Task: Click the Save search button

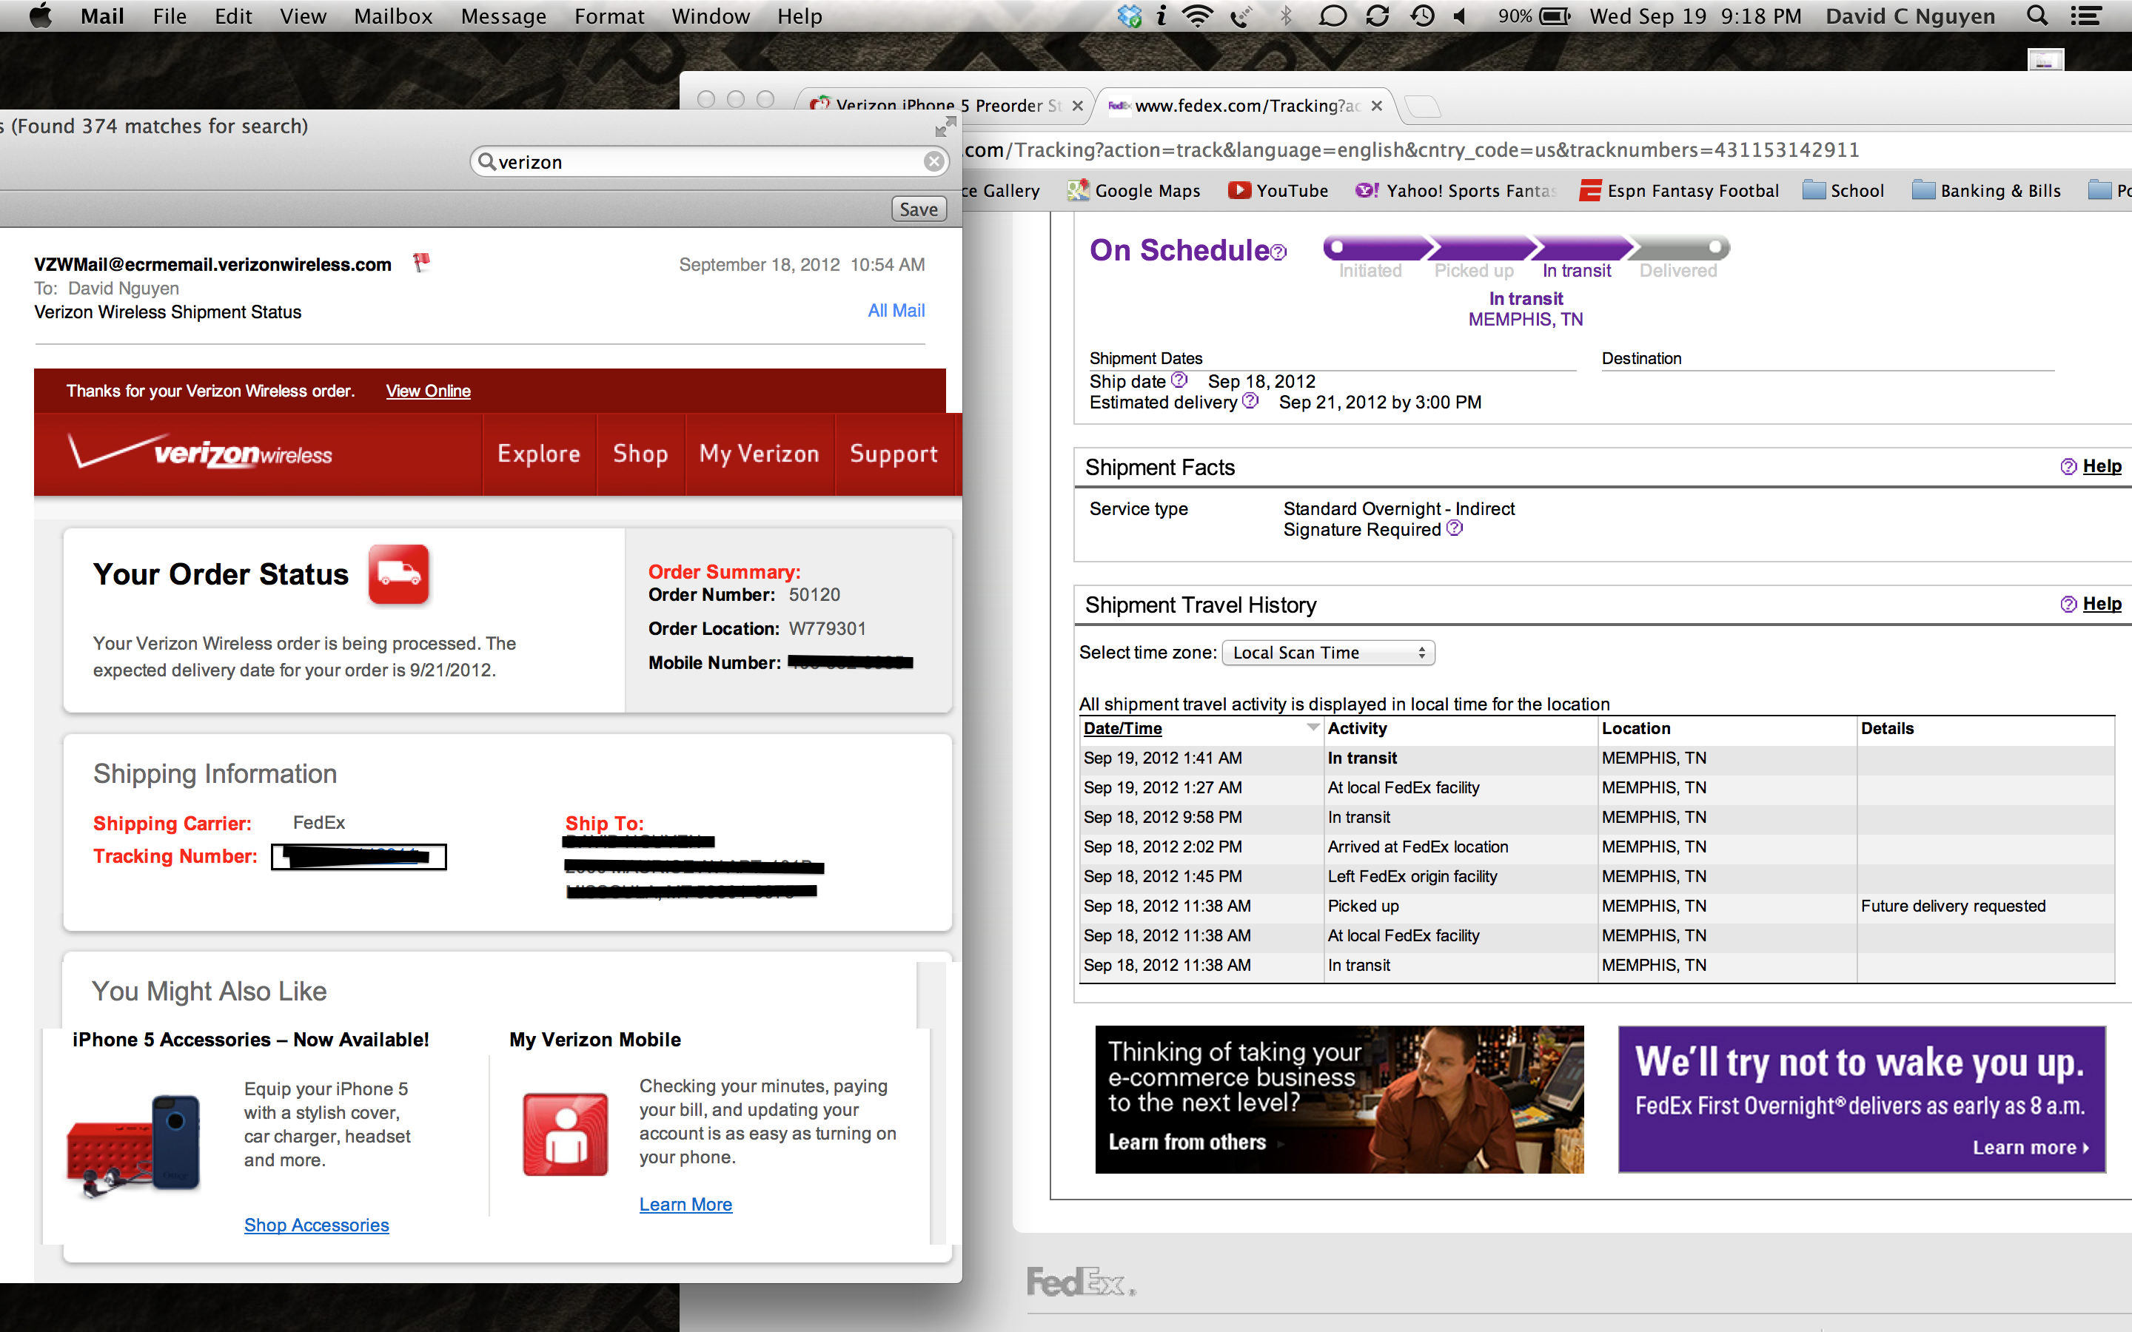Action: tap(918, 209)
